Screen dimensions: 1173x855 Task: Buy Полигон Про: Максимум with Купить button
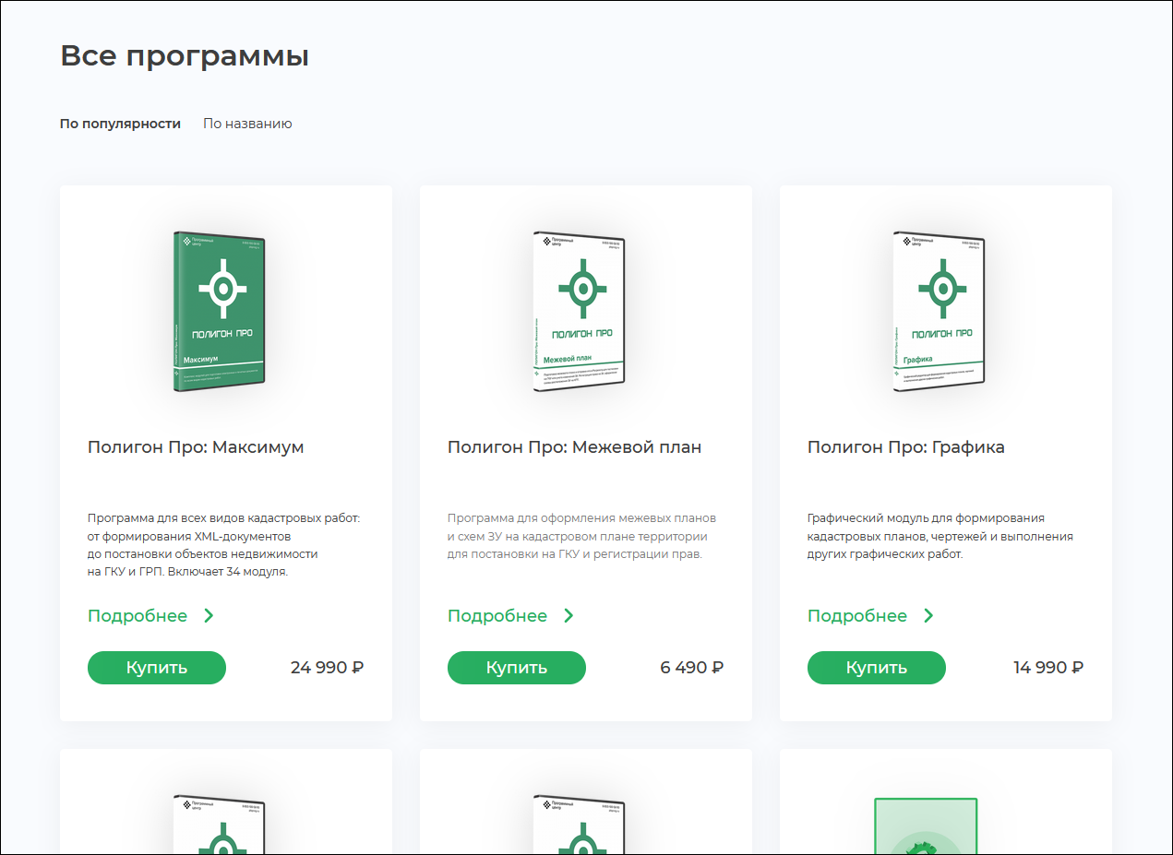tap(157, 668)
